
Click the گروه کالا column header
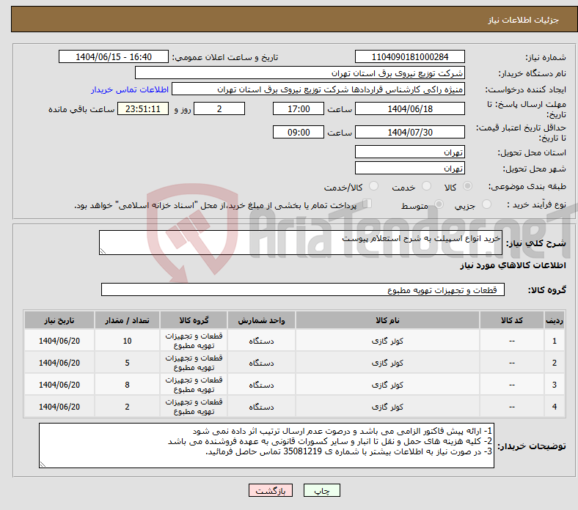tap(194, 320)
